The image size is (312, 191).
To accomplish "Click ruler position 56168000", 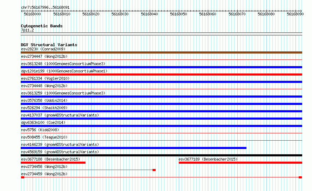I will tap(32, 14).
